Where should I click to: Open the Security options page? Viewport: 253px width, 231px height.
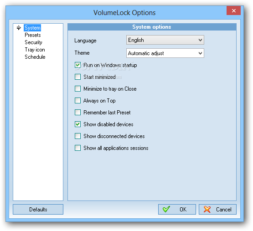coord(33,42)
